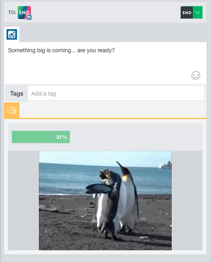Click the 31% percentage text
211x262 pixels.
(62, 137)
